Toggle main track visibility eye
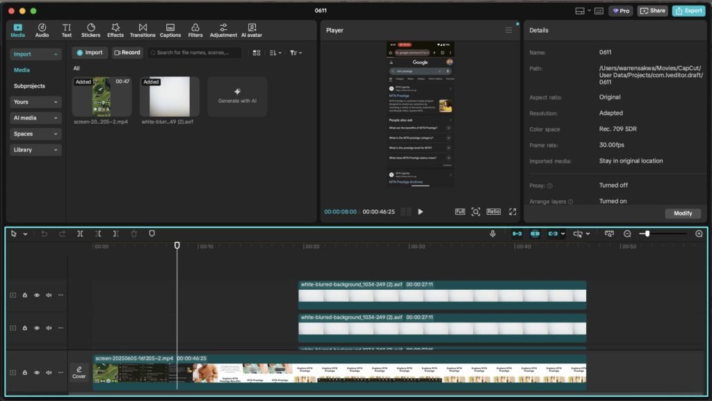Screen dimensions: 712x401 pos(37,373)
